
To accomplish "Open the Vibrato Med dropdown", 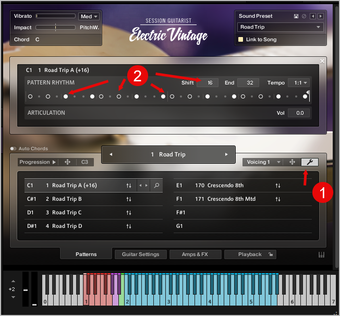I will pos(89,17).
